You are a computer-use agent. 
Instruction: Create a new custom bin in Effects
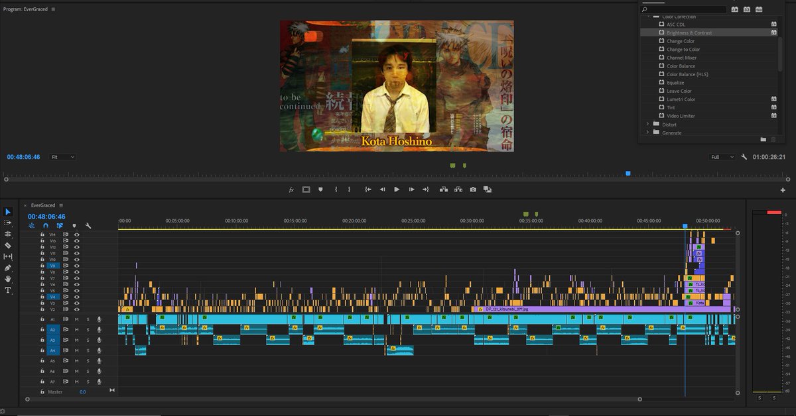(763, 139)
